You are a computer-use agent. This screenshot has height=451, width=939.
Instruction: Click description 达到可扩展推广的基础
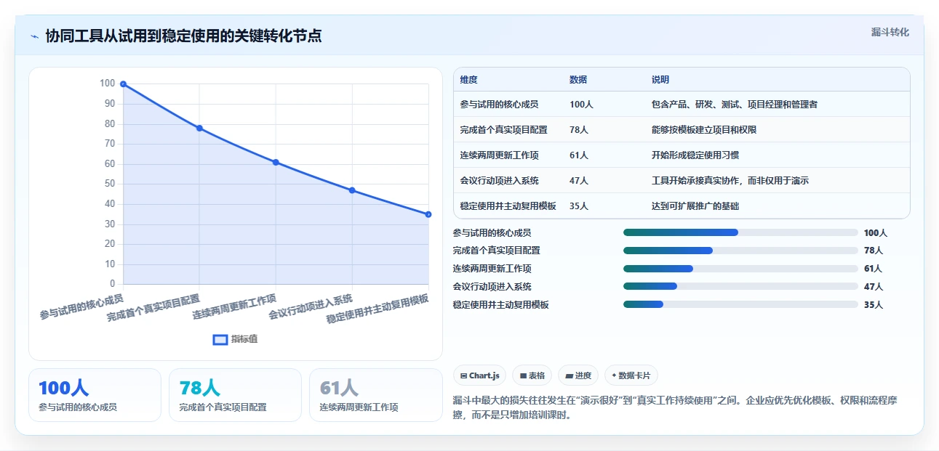click(x=695, y=206)
